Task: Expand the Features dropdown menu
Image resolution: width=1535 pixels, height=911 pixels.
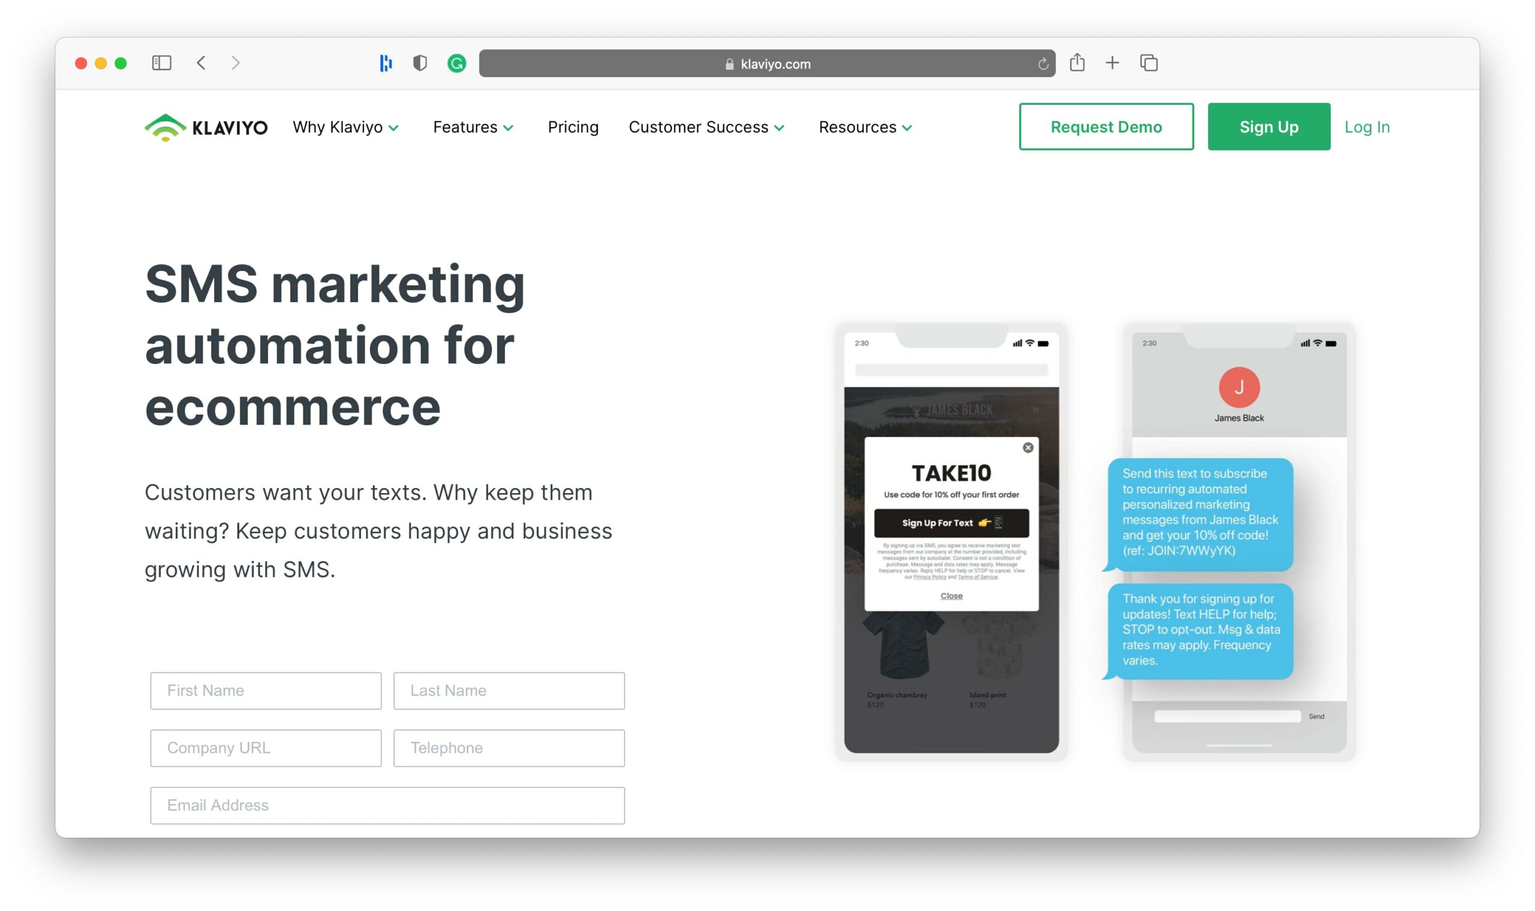Action: click(x=472, y=127)
